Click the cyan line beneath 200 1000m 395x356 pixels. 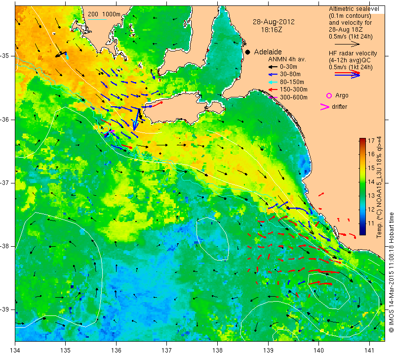tap(97, 19)
